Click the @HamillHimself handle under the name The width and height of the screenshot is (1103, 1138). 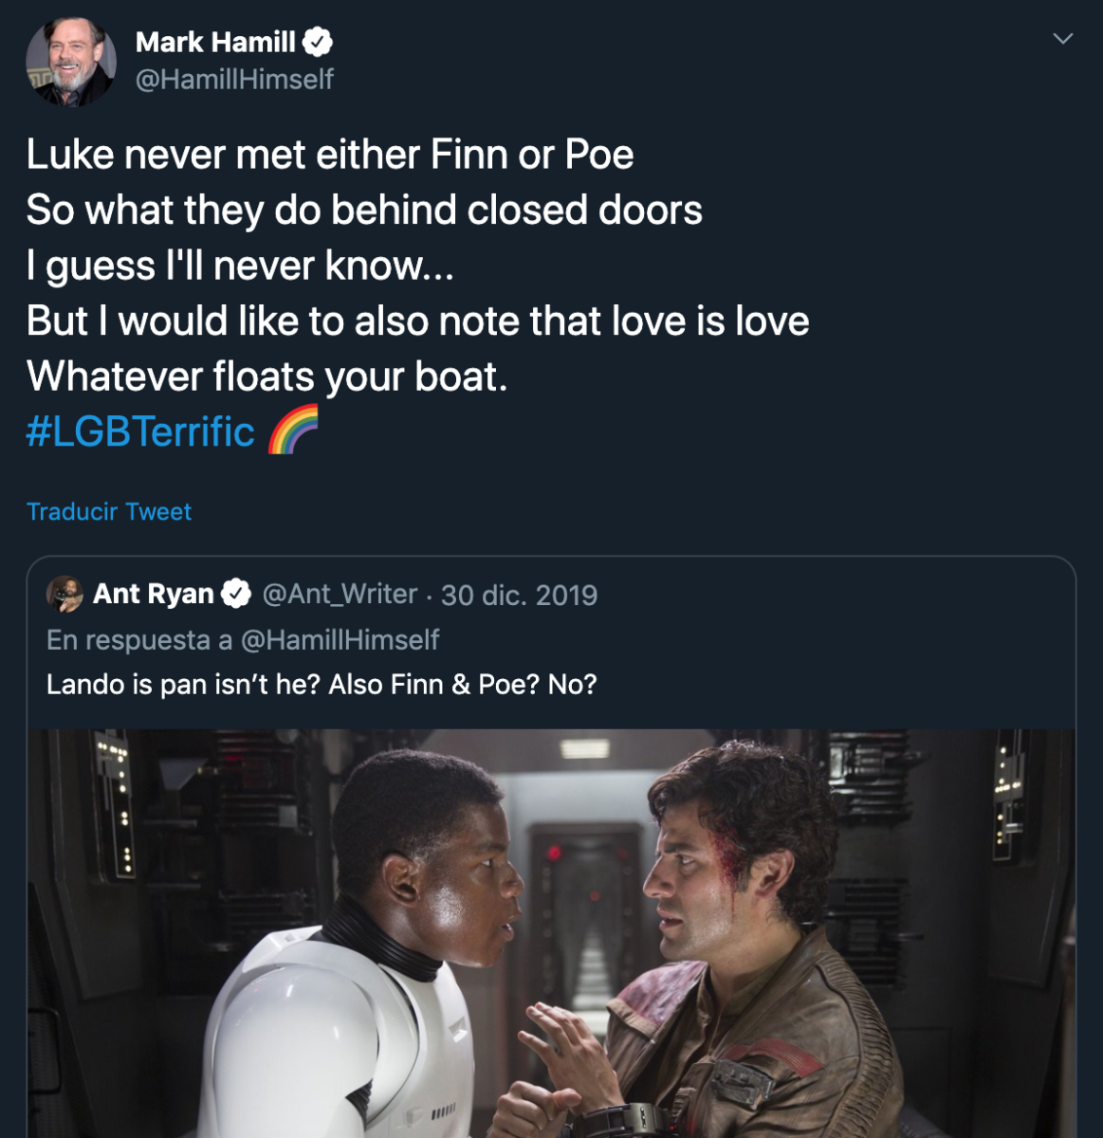(x=234, y=79)
